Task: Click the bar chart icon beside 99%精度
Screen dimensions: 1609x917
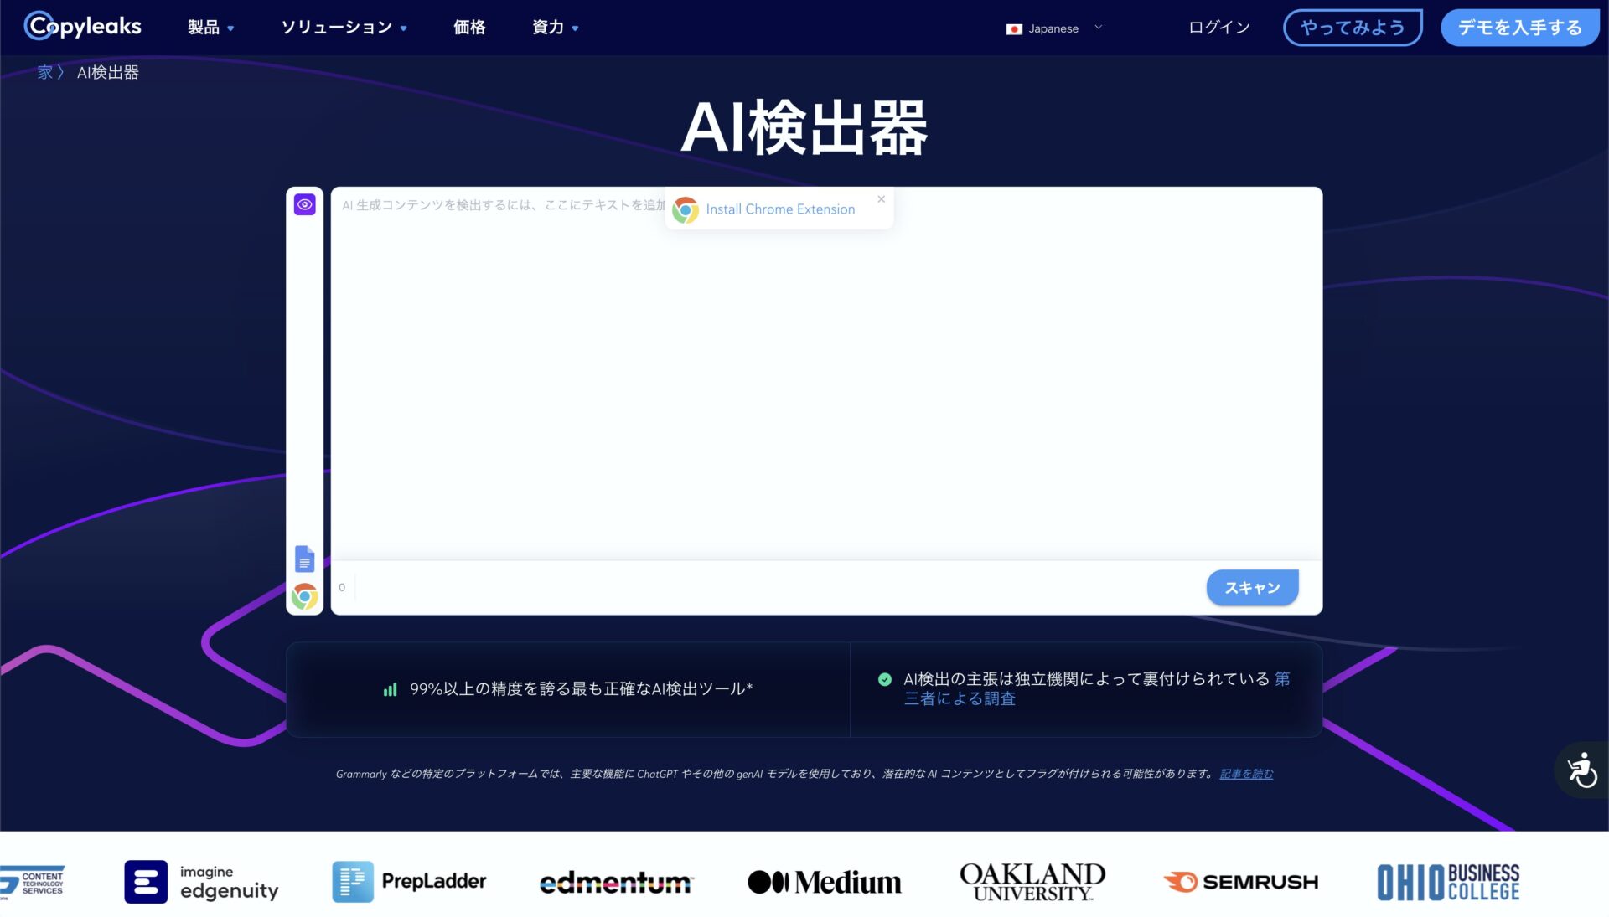Action: tap(391, 689)
